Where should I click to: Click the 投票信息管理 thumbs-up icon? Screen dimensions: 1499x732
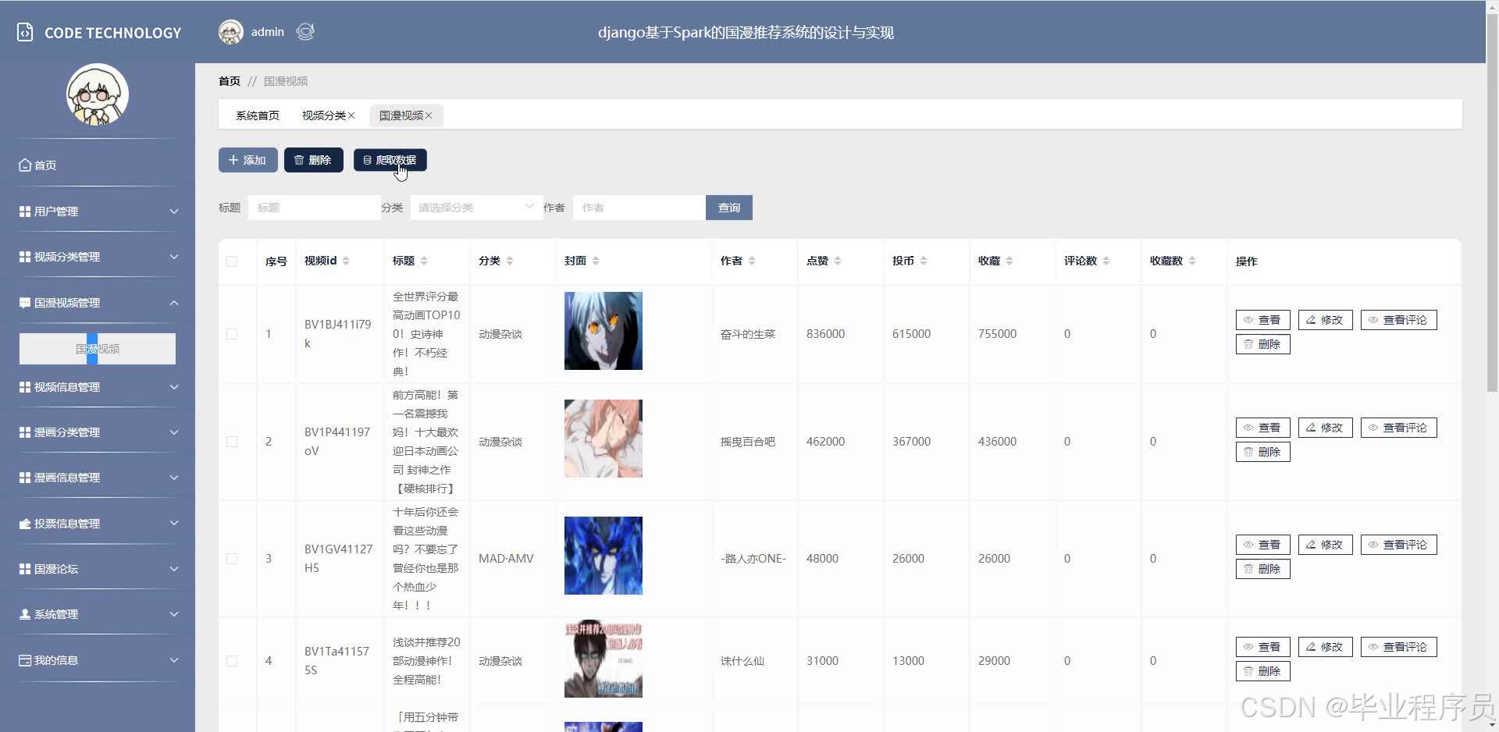(25, 524)
